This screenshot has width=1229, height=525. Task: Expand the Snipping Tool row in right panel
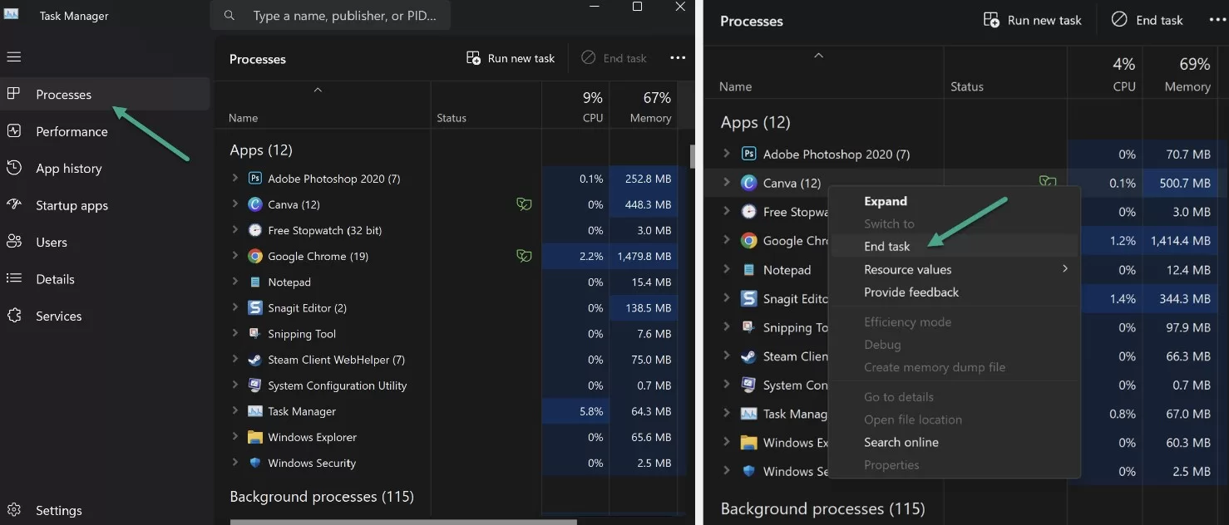pos(727,326)
